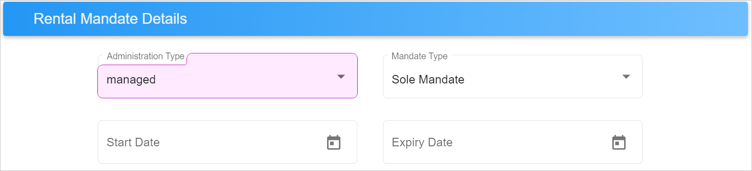
Task: Select the 'Sole Mandate' value text
Action: click(428, 79)
